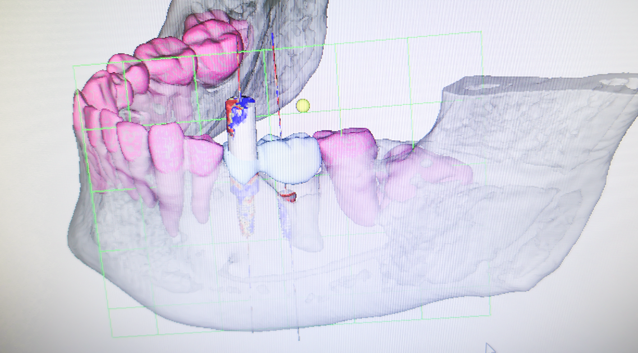Viewport: 638px width, 353px height.
Task: Select the white virtual crown restoration
Action: [x=289, y=158]
